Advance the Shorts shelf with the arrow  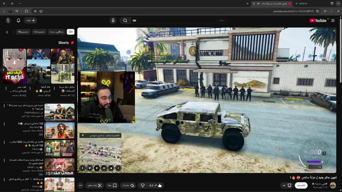[3, 70]
